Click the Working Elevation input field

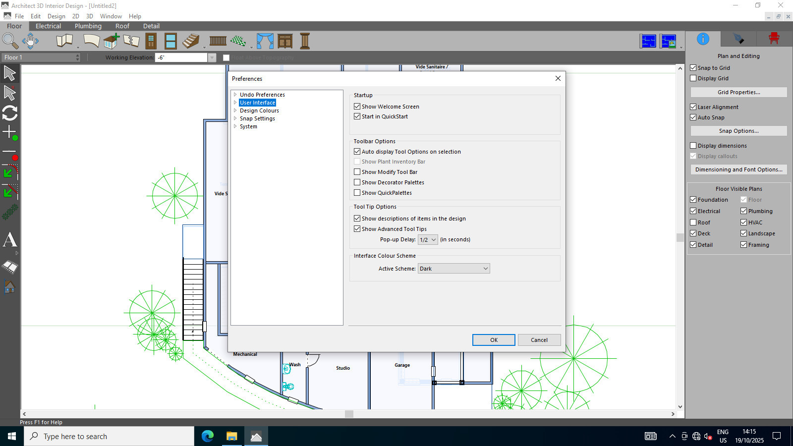click(x=181, y=57)
